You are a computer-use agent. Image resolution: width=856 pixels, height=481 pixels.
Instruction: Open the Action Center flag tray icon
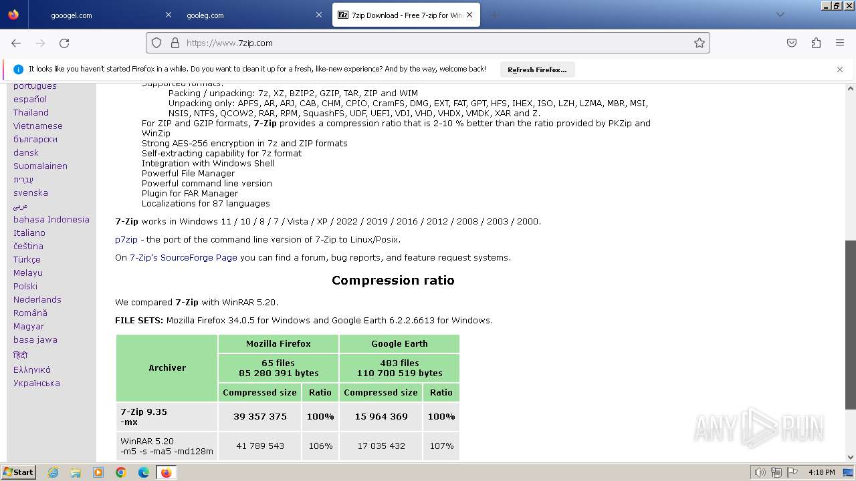(792, 472)
